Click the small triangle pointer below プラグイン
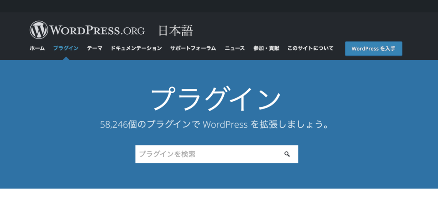This screenshot has width=438, height=203. (x=66, y=58)
